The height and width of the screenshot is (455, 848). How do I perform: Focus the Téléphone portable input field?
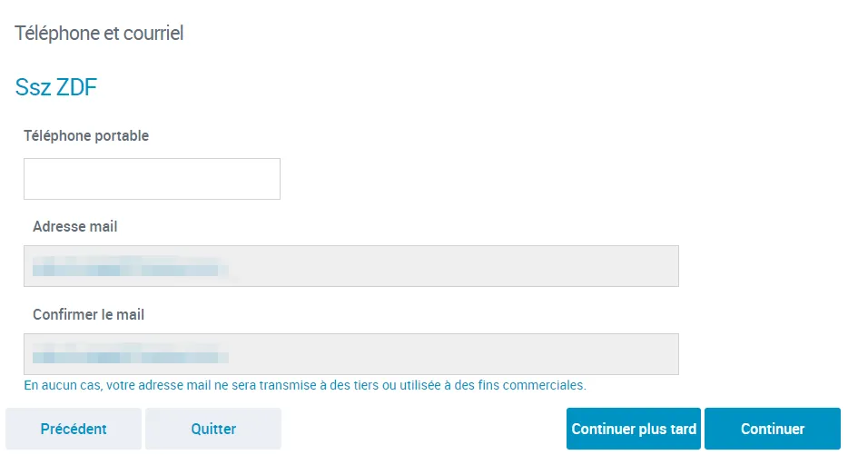(x=152, y=179)
